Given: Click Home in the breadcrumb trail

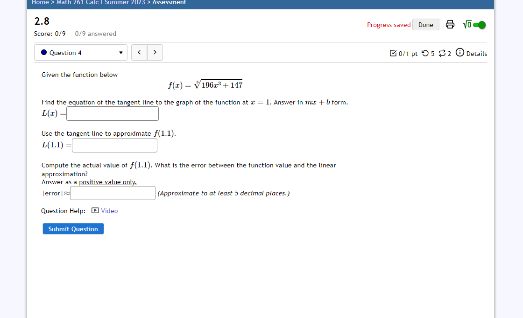Looking at the screenshot, I should click(x=40, y=2).
